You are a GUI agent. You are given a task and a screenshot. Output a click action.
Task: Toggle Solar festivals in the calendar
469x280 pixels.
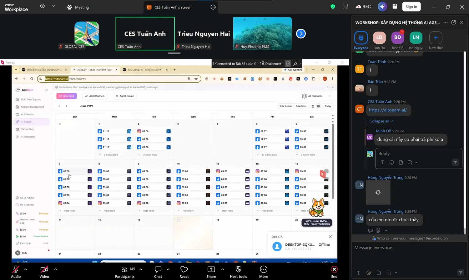click(x=286, y=106)
